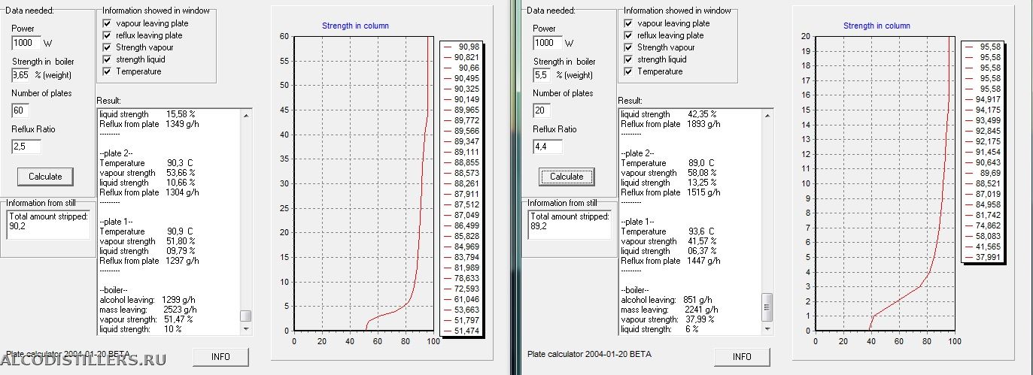1033x375 pixels.
Task: Select legend entry 37,991 in right chart
Action: pos(983,257)
